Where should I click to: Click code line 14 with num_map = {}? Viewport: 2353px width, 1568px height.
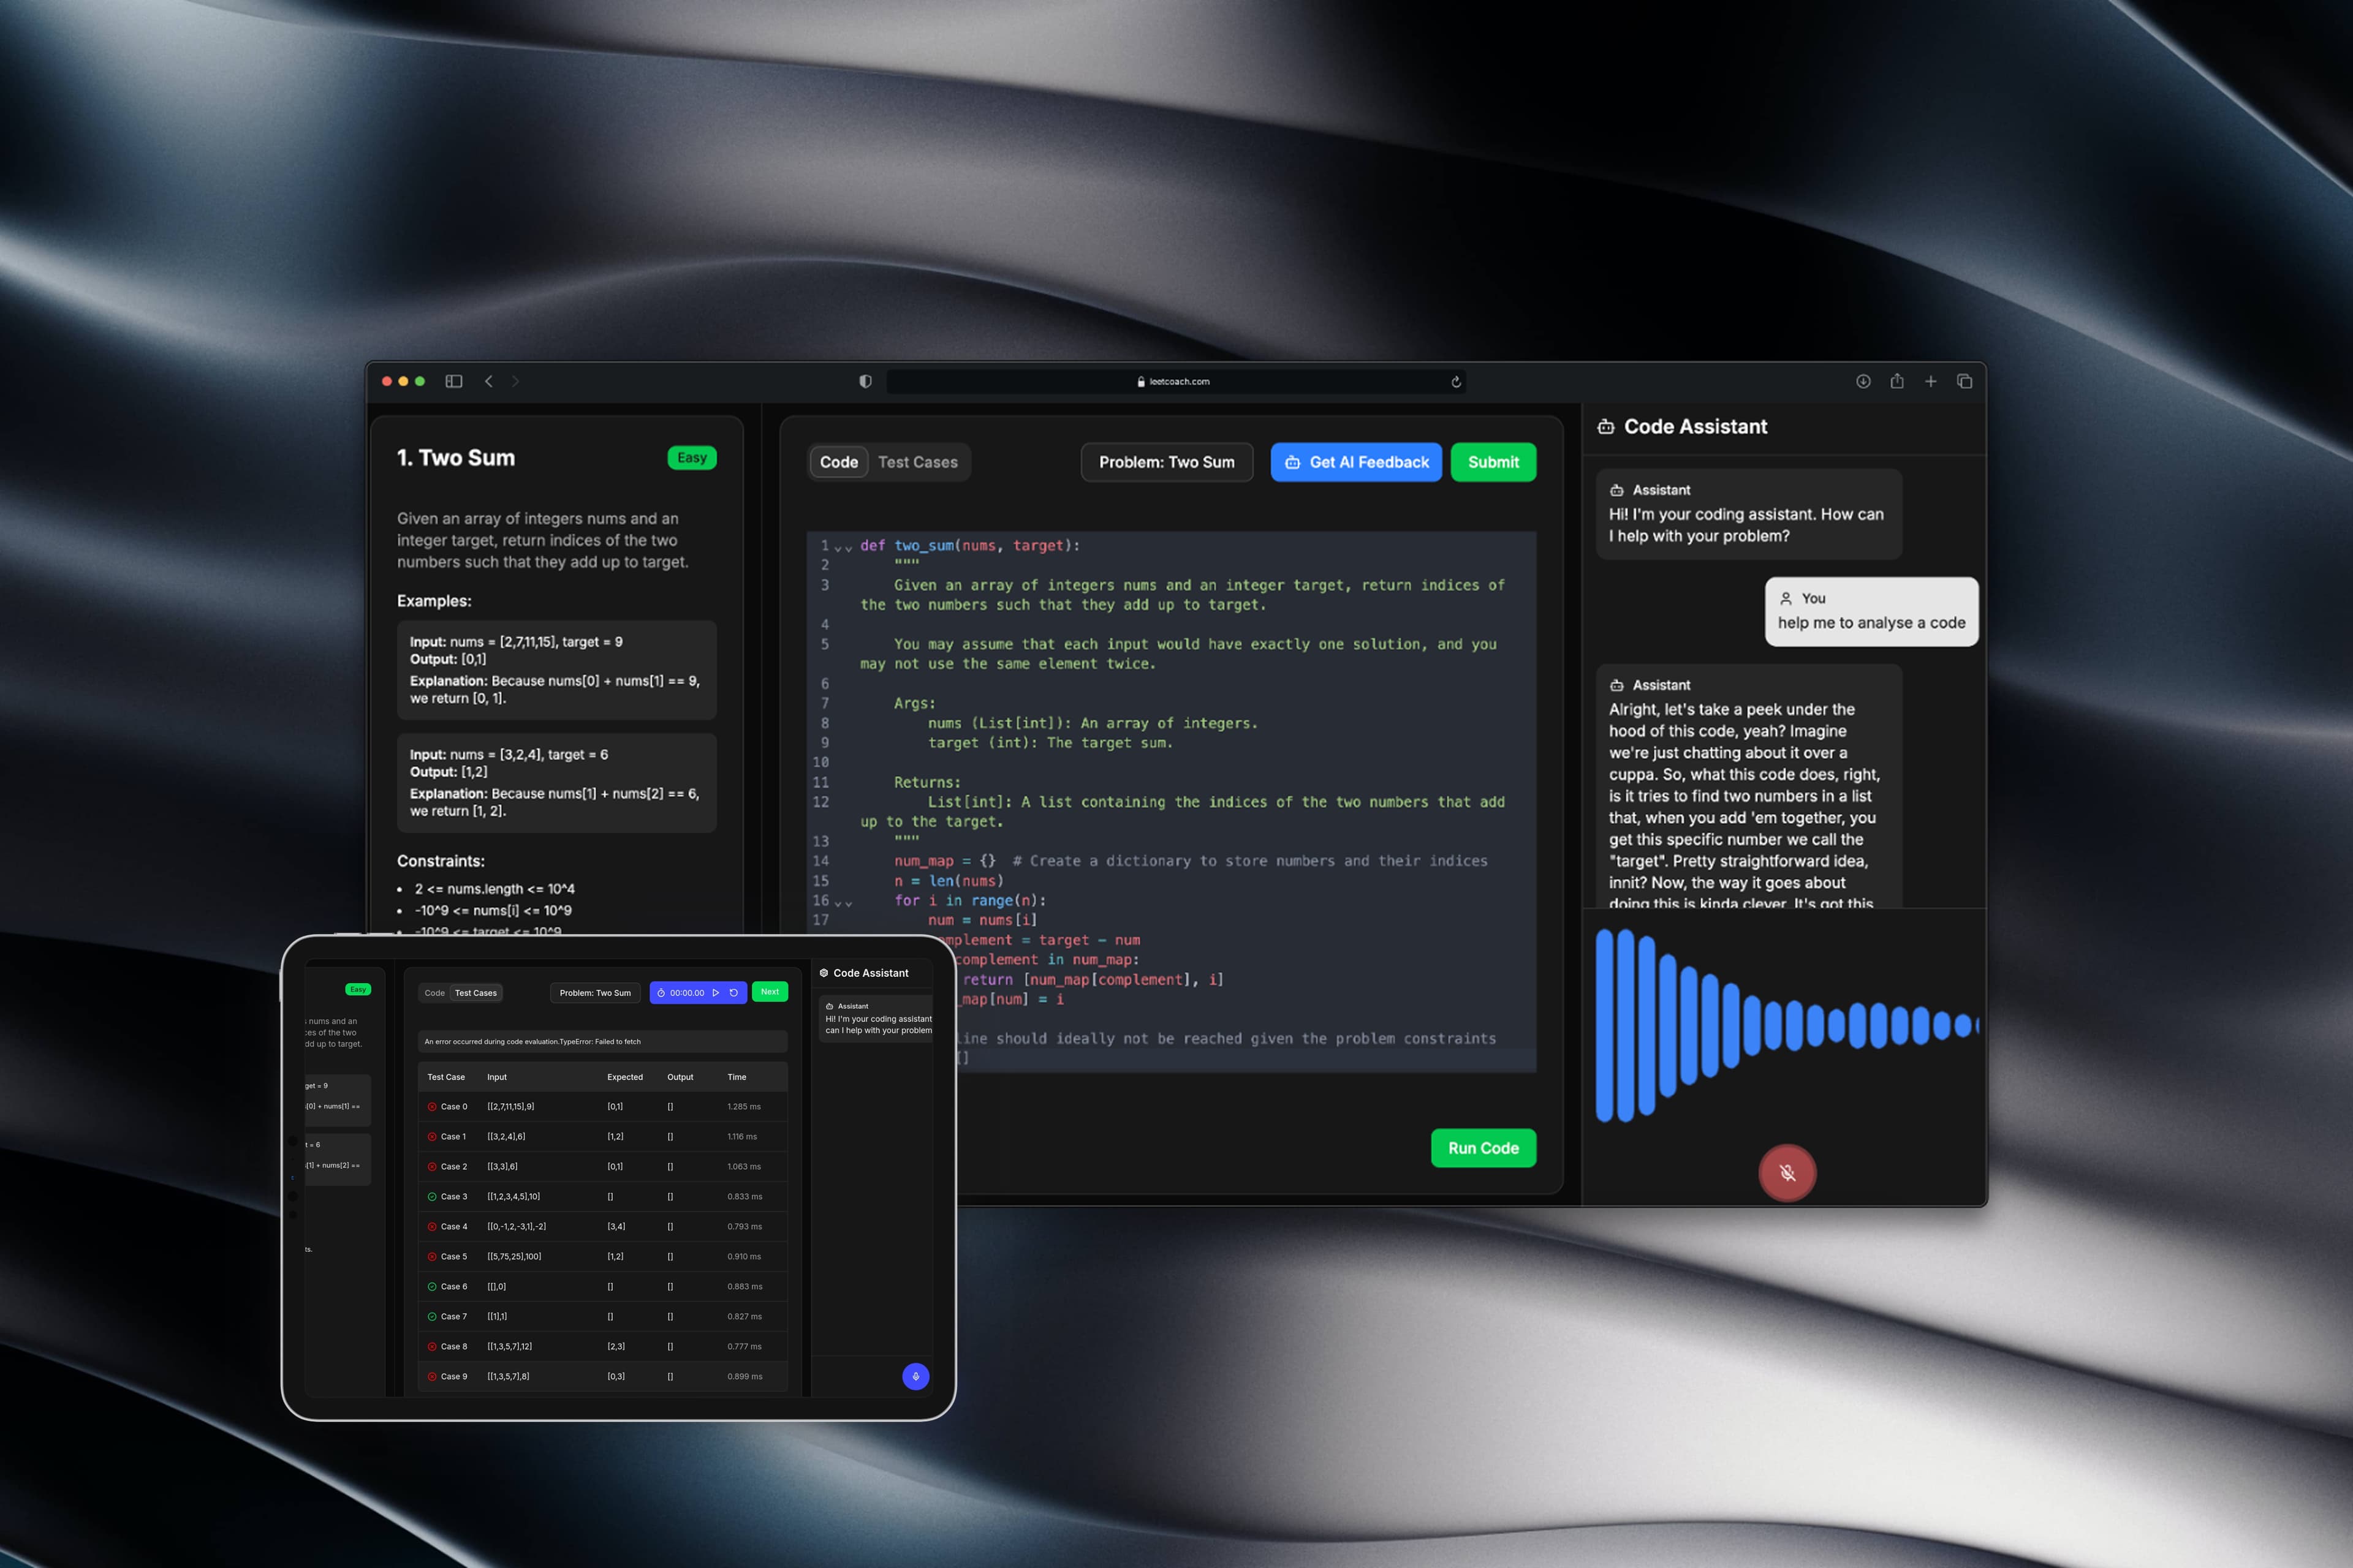click(1191, 861)
